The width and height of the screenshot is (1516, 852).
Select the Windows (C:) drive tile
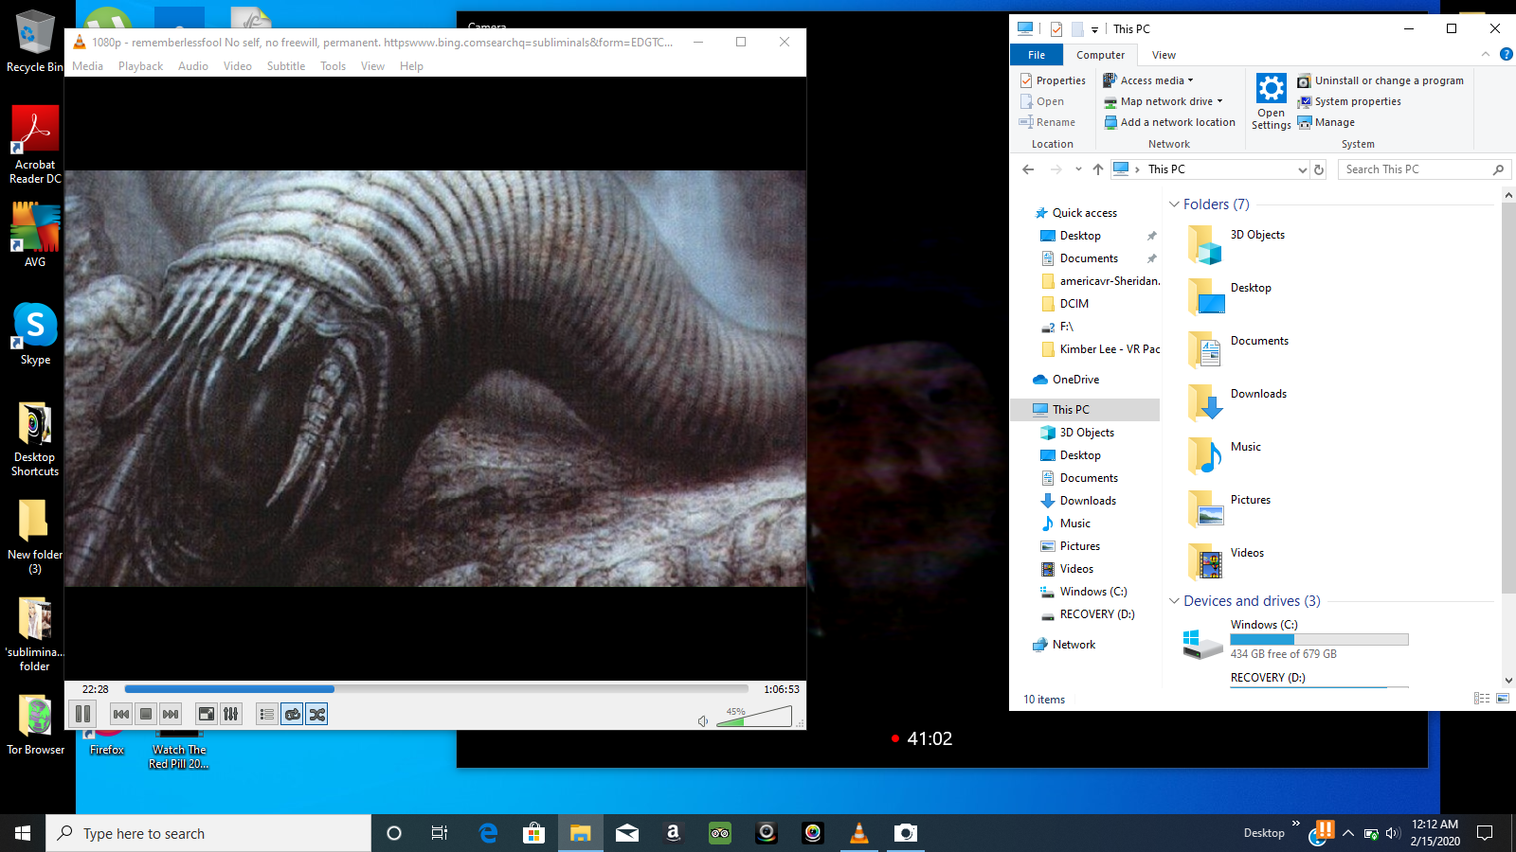(1296, 640)
